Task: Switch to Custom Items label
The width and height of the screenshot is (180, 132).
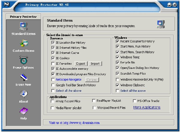Action: click(23, 51)
